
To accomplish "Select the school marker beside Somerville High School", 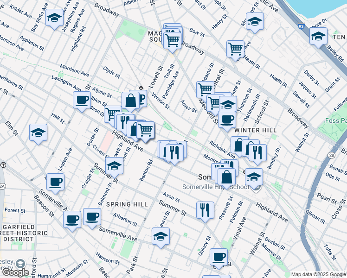I will [x=254, y=176].
